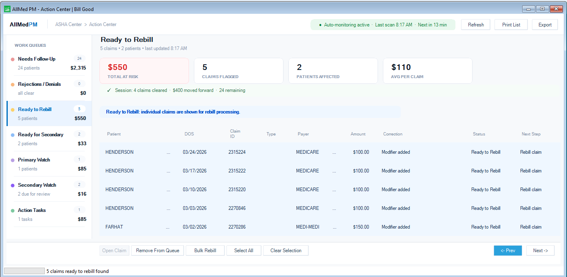The width and height of the screenshot is (567, 277).
Task: Click the Avg Per Claim card
Action: [x=428, y=71]
